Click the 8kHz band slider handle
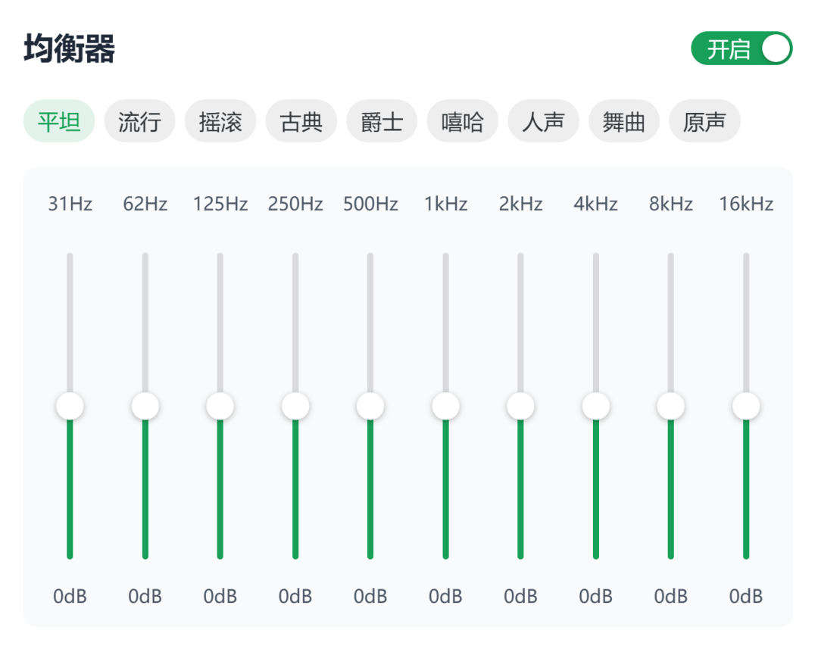 pos(671,406)
